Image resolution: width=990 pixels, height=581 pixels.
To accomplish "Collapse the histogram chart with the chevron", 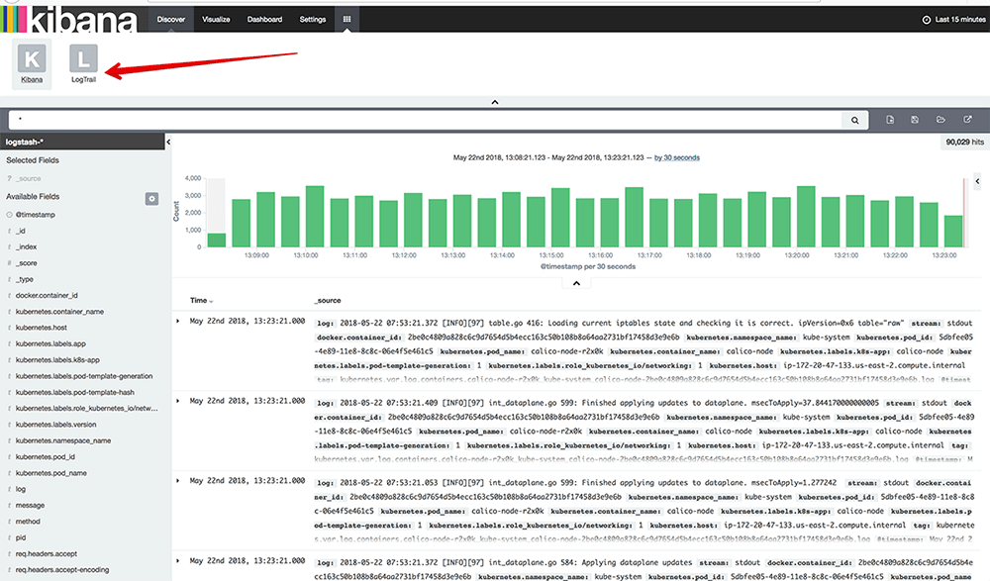I will pos(571,283).
